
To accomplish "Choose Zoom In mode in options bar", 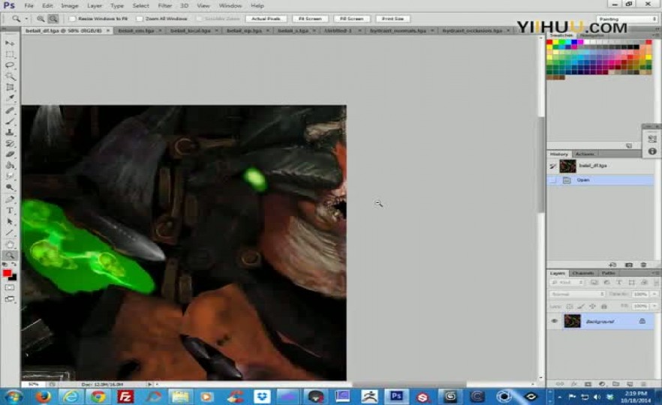I will click(41, 19).
